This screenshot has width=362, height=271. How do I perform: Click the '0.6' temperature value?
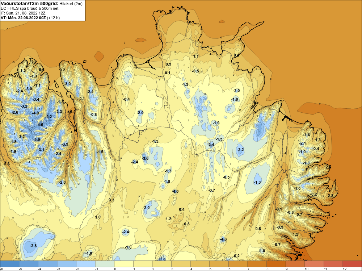(42, 70)
